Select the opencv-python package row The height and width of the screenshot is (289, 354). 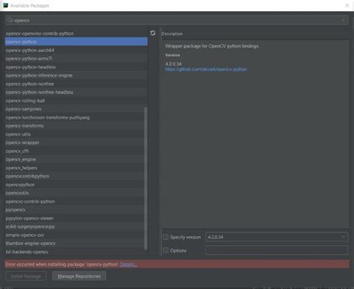[76, 42]
